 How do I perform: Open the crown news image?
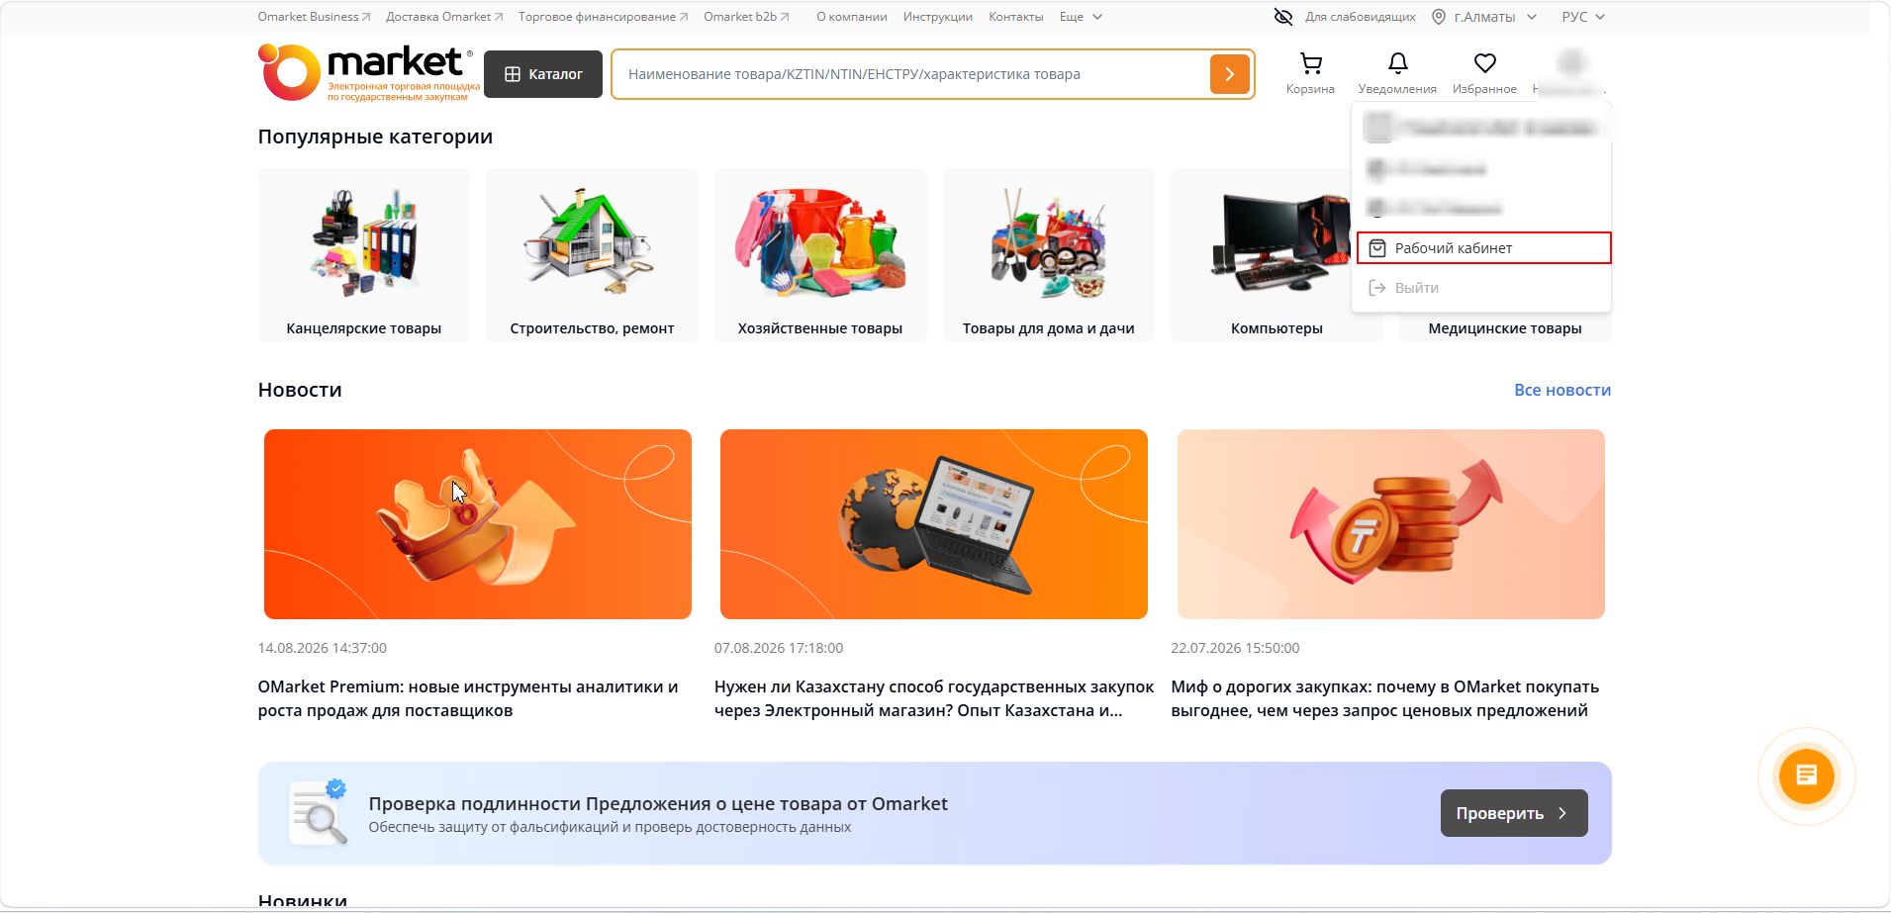[x=478, y=524]
